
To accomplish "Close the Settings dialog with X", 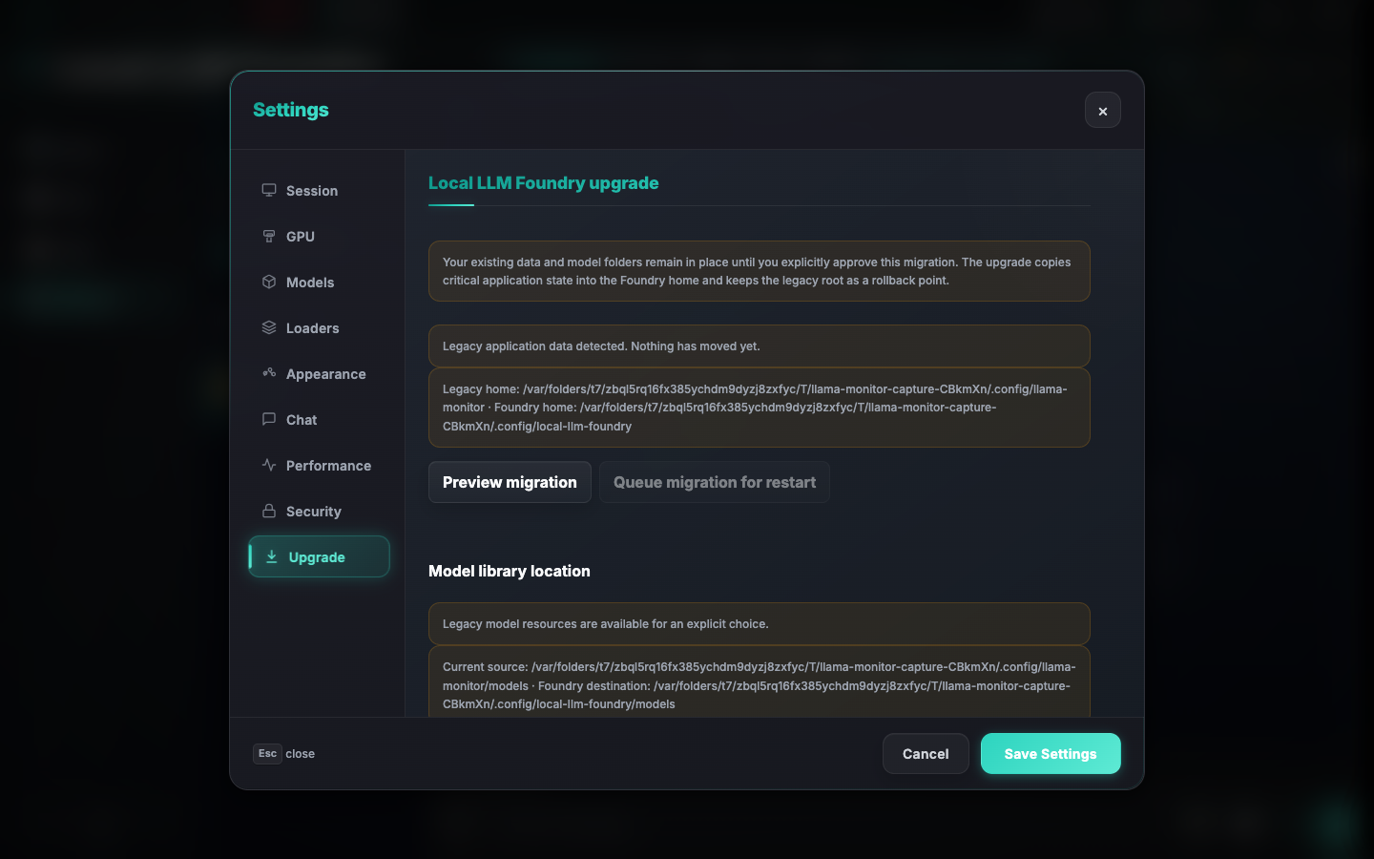I will coord(1103,111).
